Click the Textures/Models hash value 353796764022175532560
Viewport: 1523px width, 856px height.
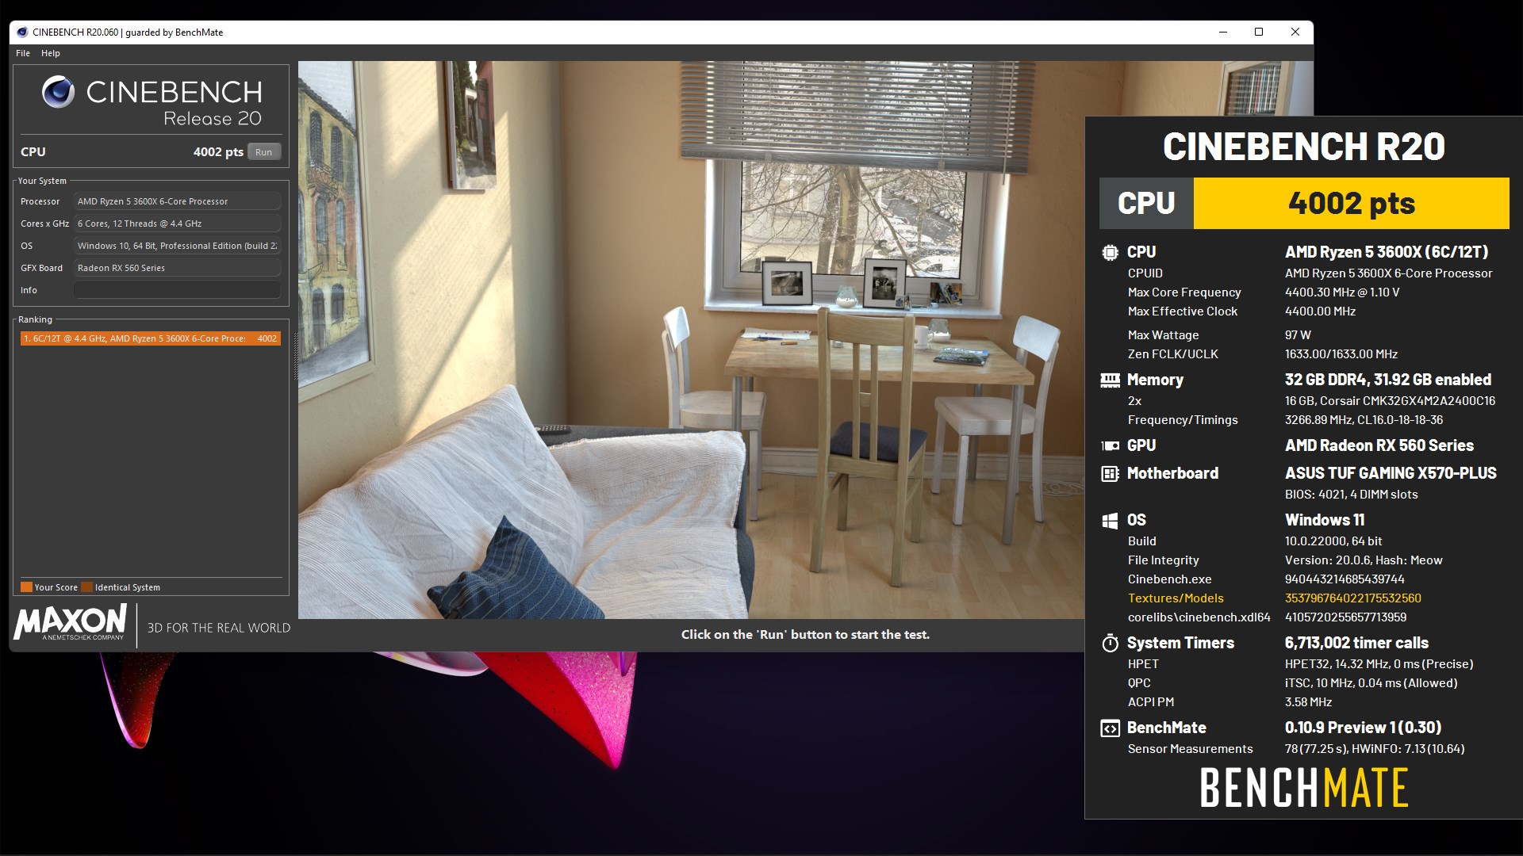(1352, 598)
